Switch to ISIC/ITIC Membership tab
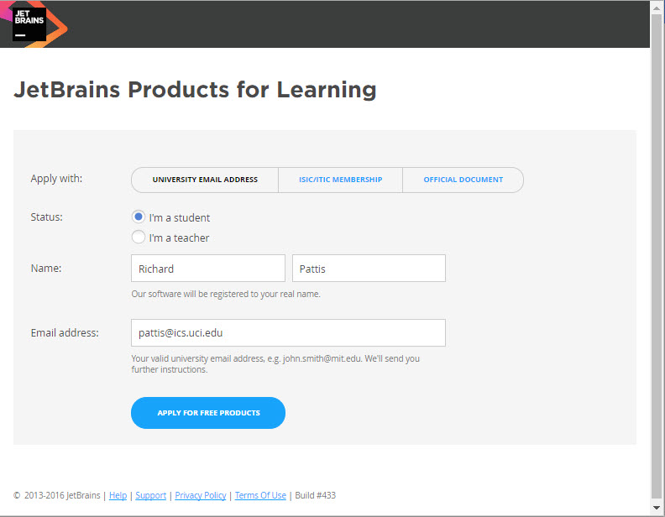Image resolution: width=665 pixels, height=517 pixels. click(340, 180)
